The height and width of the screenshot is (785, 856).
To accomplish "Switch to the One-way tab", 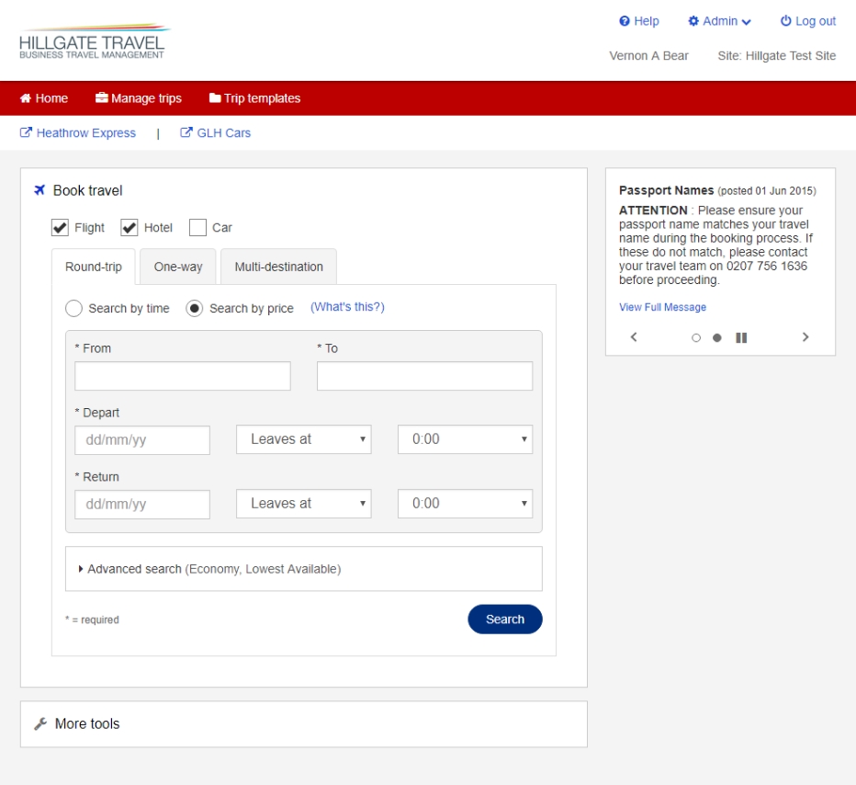I will click(178, 267).
